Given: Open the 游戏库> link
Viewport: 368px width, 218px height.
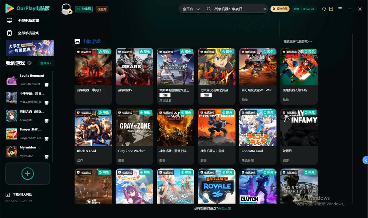Looking at the screenshot, I should coord(46,63).
